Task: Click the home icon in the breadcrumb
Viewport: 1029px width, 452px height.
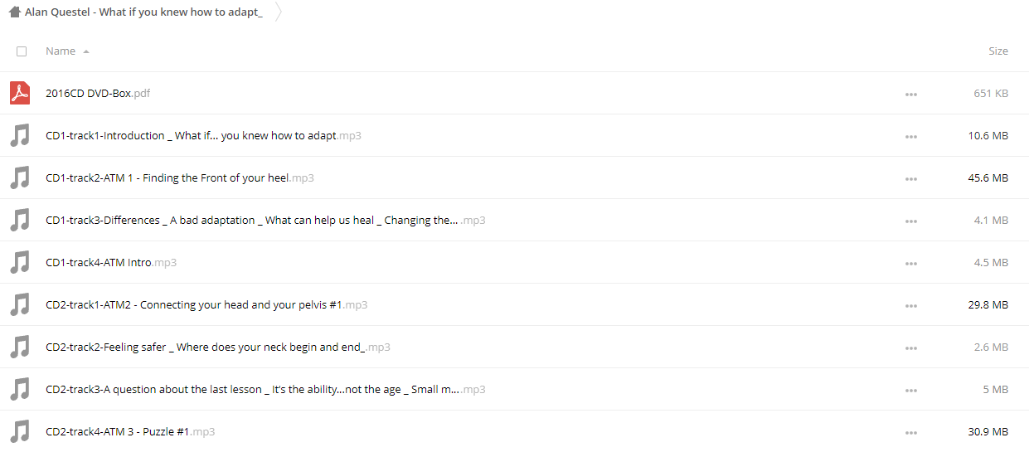Action: click(x=14, y=12)
